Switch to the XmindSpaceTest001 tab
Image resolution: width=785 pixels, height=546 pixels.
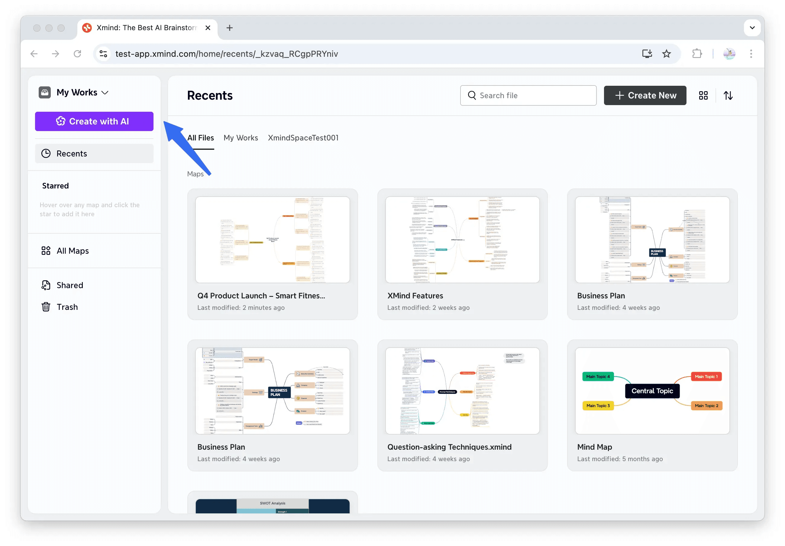[303, 138]
